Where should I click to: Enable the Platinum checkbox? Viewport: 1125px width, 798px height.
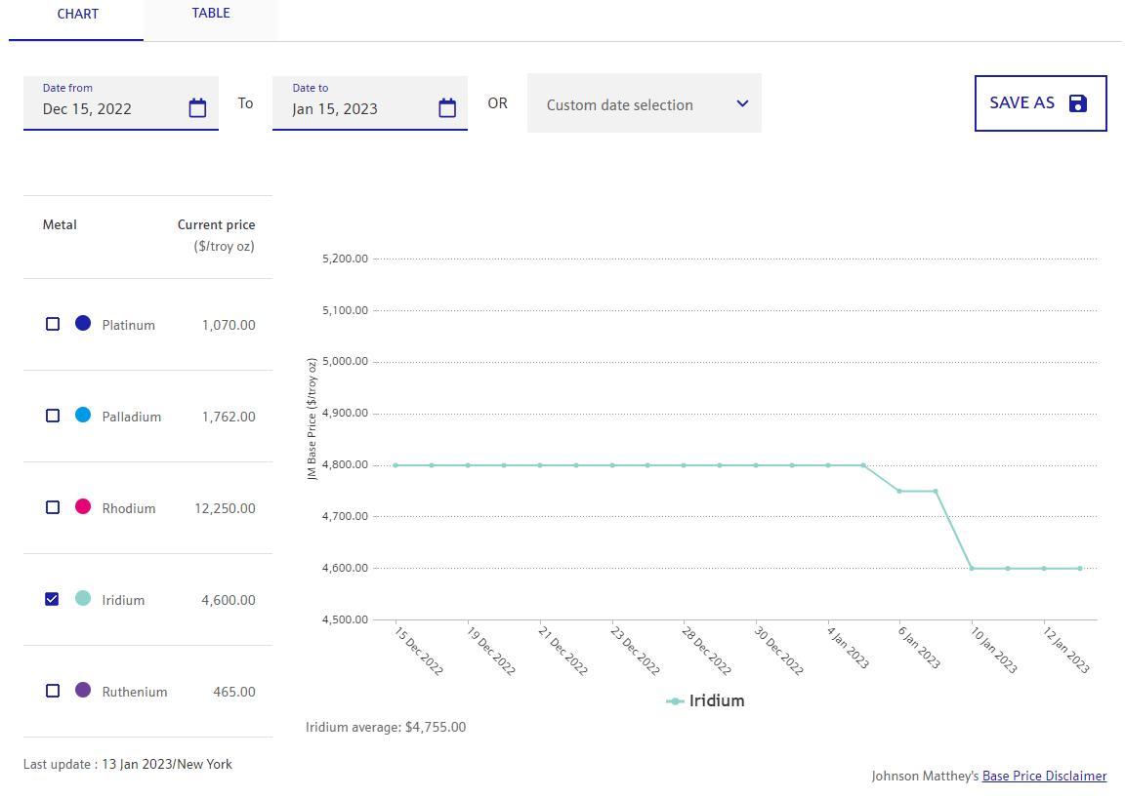click(53, 324)
